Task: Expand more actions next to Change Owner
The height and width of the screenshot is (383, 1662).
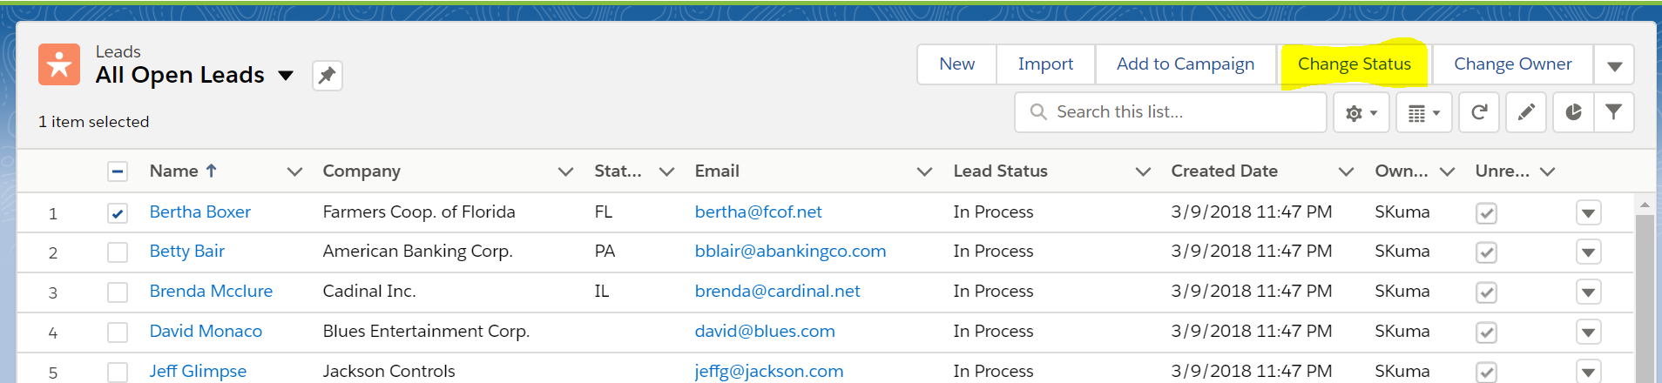Action: coord(1614,65)
